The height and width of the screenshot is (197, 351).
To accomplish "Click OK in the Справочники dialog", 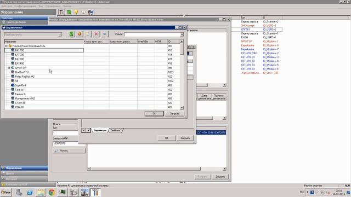I will [x=154, y=113].
